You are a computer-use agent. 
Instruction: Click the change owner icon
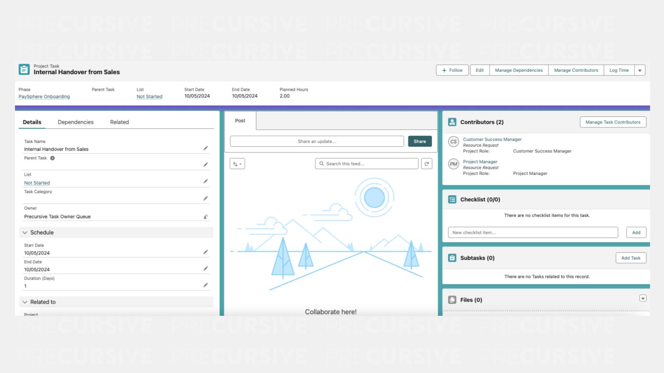pyautogui.click(x=205, y=217)
